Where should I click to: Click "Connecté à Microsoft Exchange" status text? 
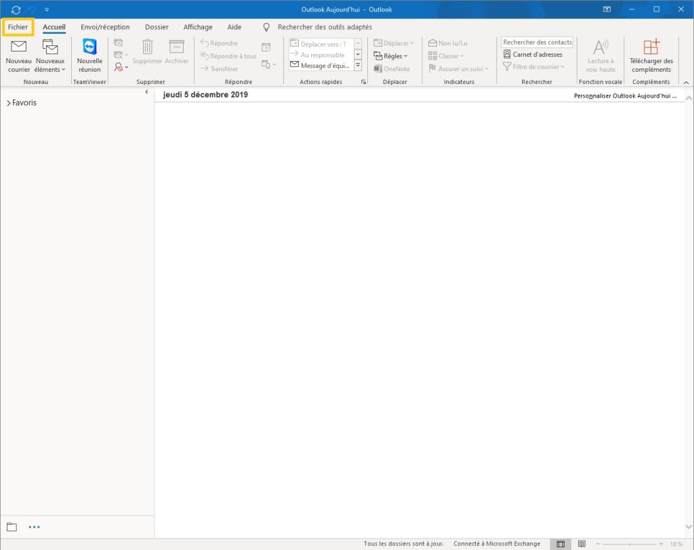497,544
